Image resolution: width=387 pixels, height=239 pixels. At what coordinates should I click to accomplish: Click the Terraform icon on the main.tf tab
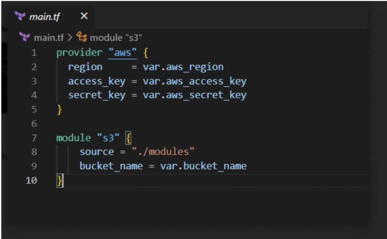pos(20,16)
